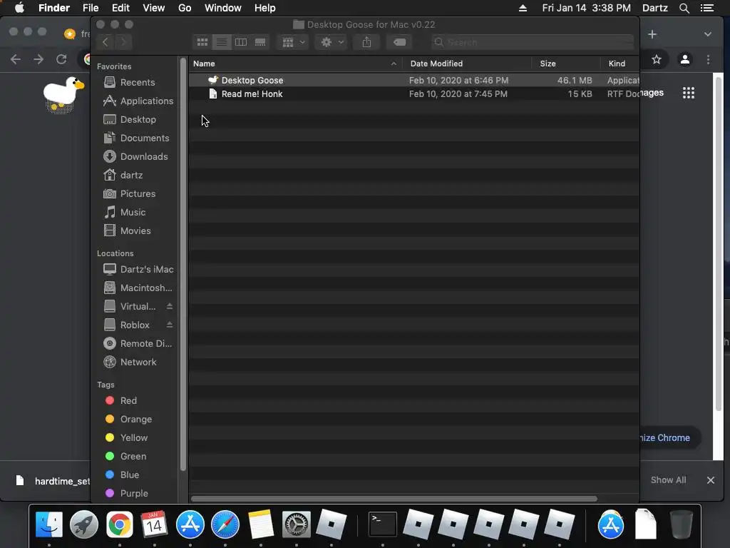Viewport: 730px width, 548px height.
Task: Eject the Virtual... volume
Action: coord(170,306)
